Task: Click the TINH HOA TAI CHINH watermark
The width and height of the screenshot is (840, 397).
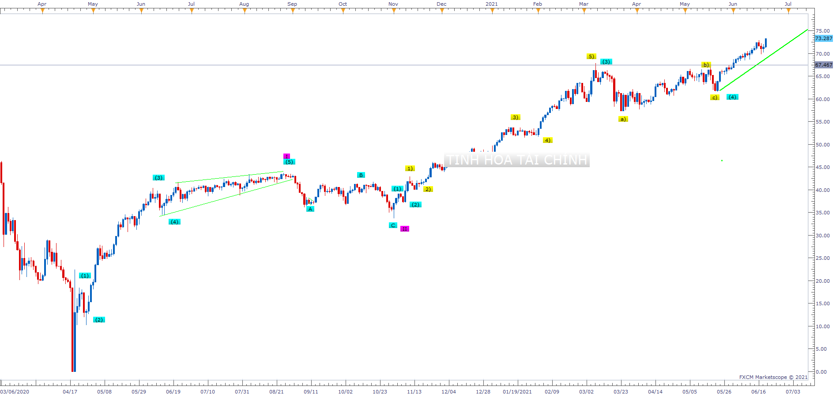Action: [517, 160]
